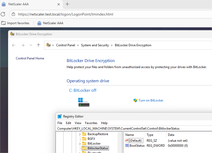Image resolution: width=212 pixels, height=153 pixels.
Task: Click the 0x00000000 (0) data cell
Action: [x=178, y=146]
